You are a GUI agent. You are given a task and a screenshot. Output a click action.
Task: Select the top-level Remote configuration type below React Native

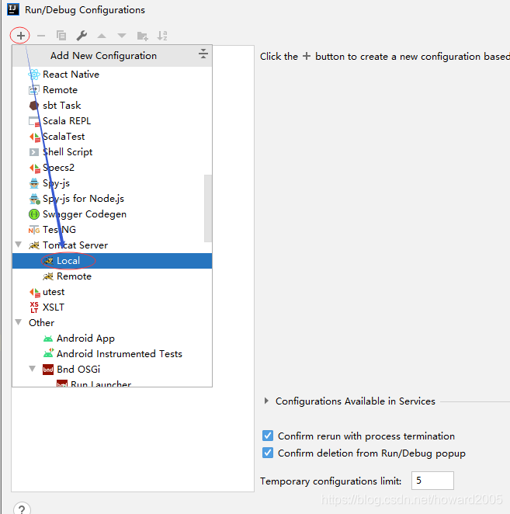click(x=112, y=90)
